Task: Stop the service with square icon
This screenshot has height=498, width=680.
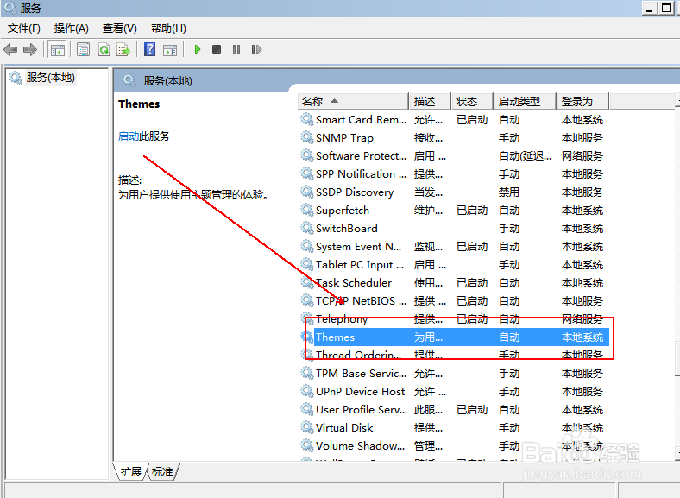Action: 217,49
